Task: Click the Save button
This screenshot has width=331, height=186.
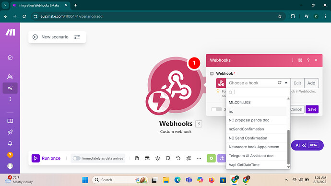Action: [312, 109]
